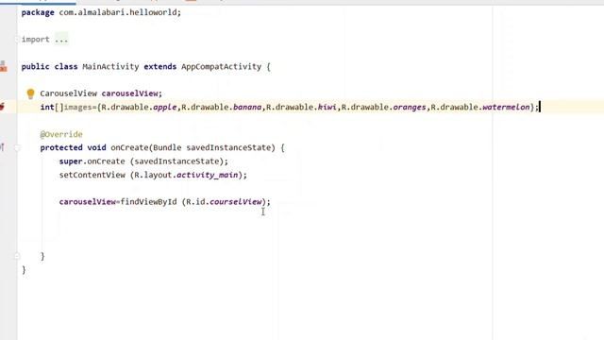This screenshot has width=604, height=340.
Task: Click the 'images' array variable name
Action: click(x=77, y=107)
